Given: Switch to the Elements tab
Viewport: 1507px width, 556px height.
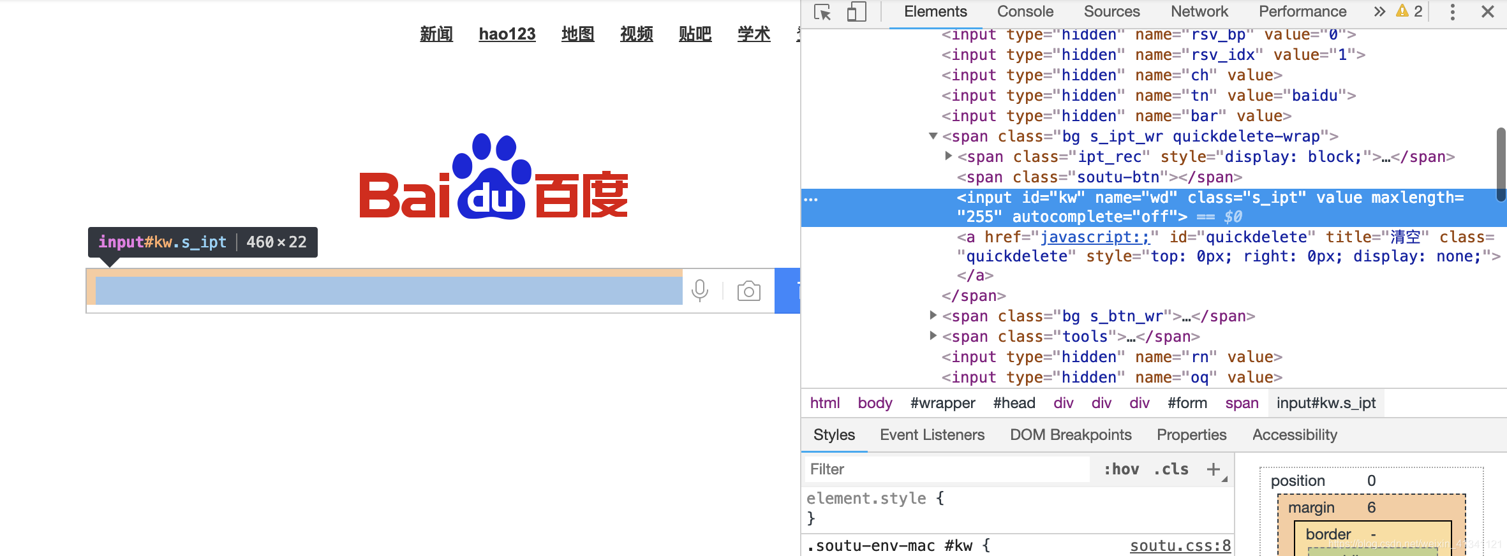Looking at the screenshot, I should [935, 11].
